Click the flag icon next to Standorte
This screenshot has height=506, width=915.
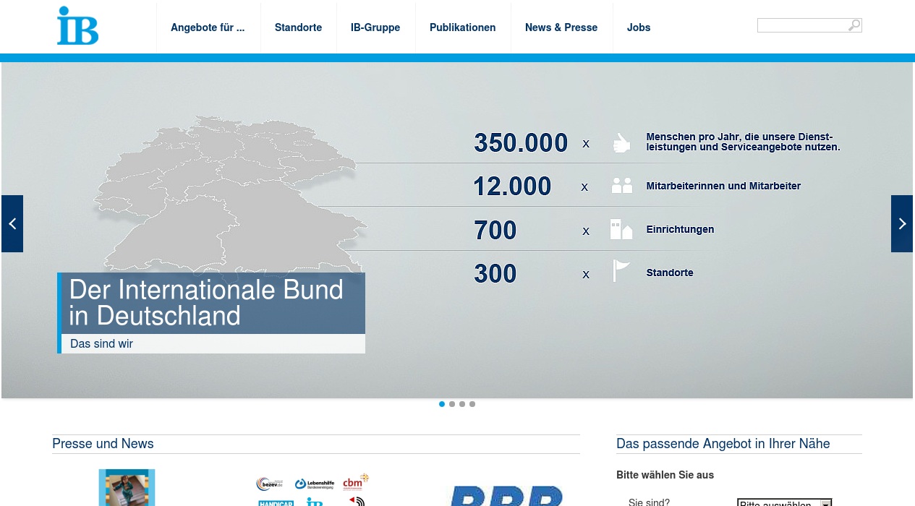(621, 271)
